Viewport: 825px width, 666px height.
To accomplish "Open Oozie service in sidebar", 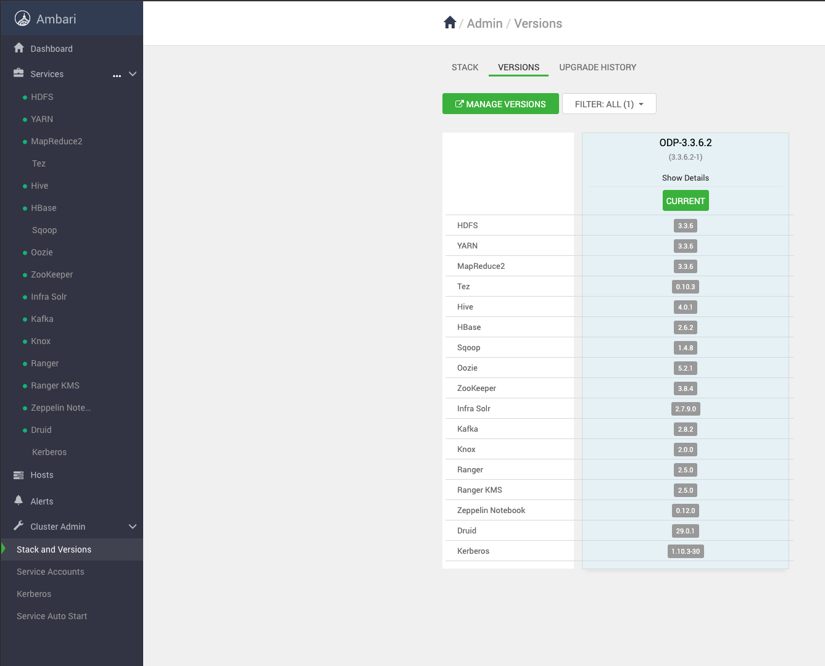I will [42, 252].
